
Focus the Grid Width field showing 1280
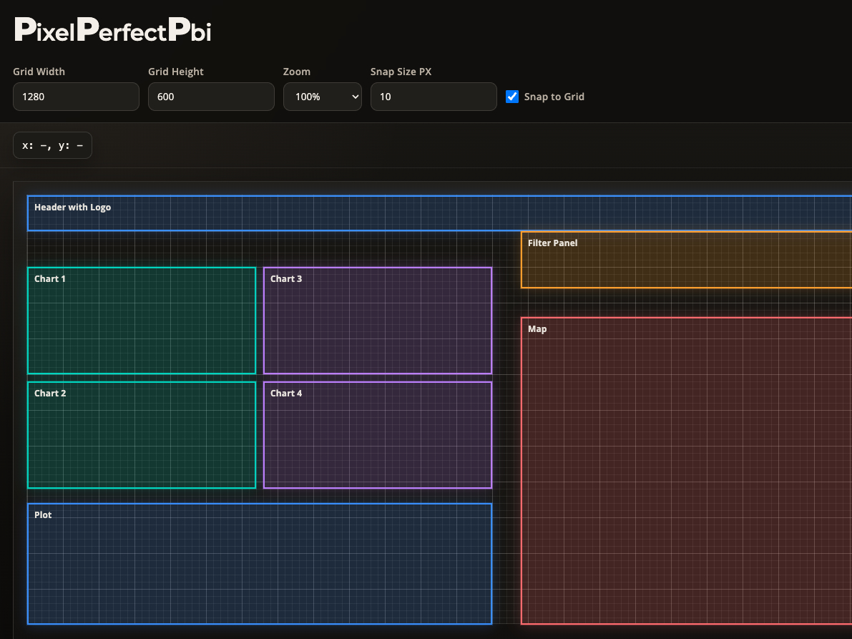pyautogui.click(x=76, y=97)
